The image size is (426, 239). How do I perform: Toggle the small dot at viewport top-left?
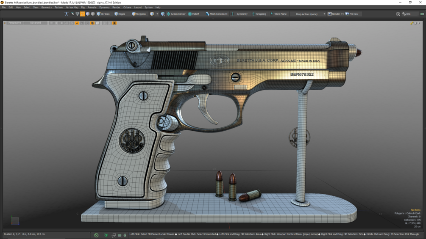tap(5, 23)
